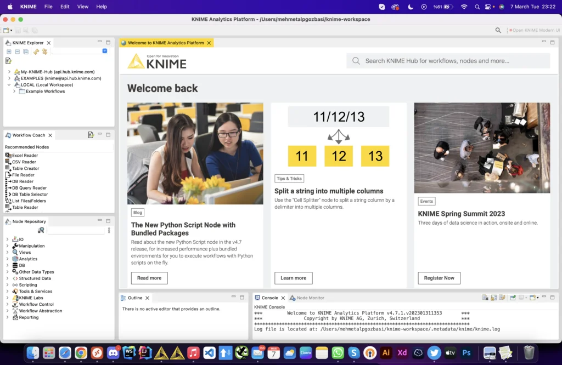Open the KNIME Explorer filter dropdown

[105, 51]
